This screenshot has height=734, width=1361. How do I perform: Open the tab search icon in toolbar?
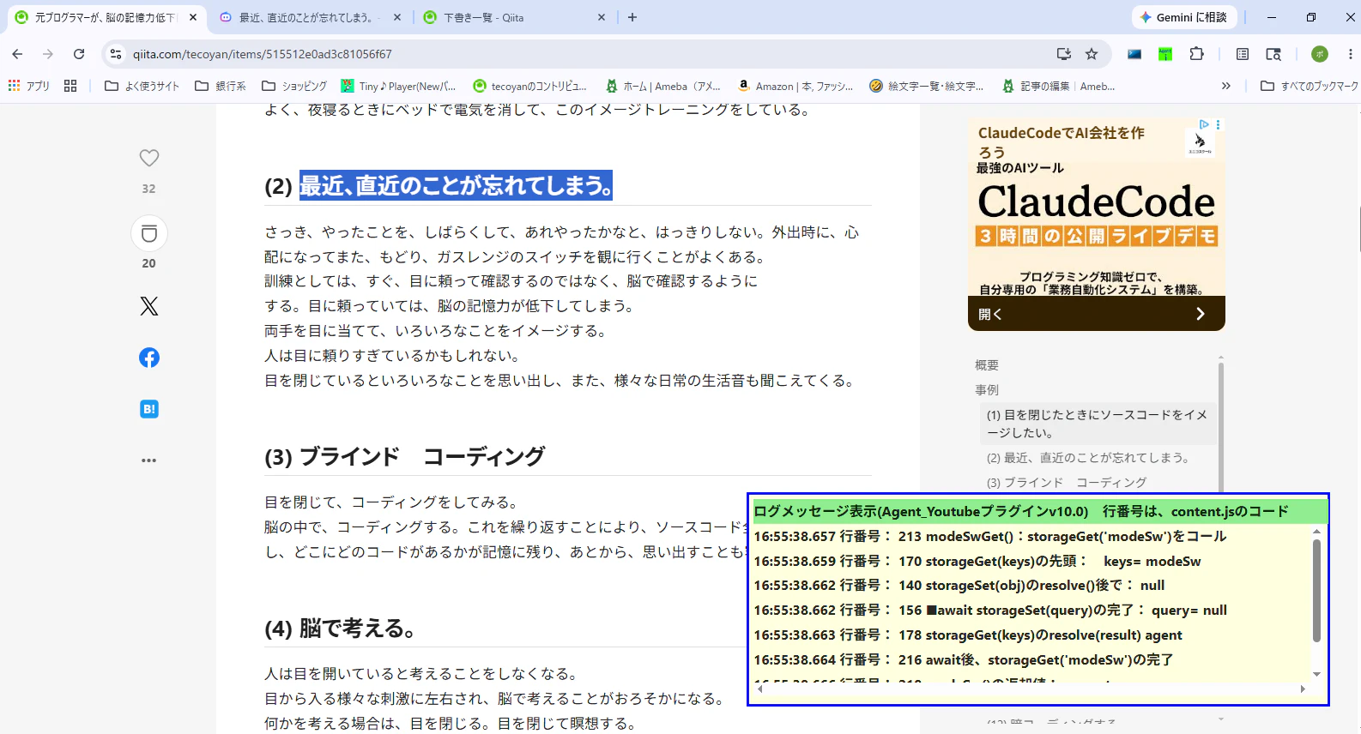click(1273, 54)
